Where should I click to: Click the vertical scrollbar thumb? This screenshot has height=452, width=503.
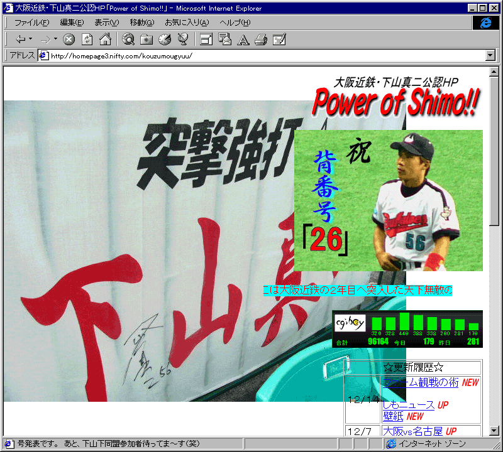[494, 151]
